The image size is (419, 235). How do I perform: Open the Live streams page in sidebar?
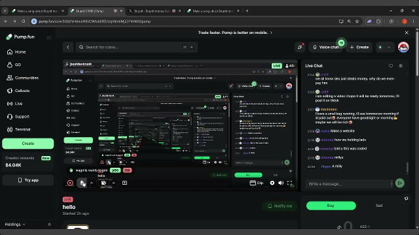coord(14,104)
